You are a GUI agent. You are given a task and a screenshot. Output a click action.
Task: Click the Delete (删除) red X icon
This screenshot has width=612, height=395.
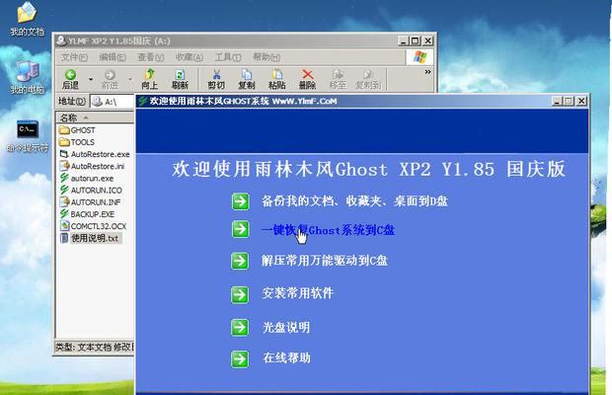(x=308, y=79)
